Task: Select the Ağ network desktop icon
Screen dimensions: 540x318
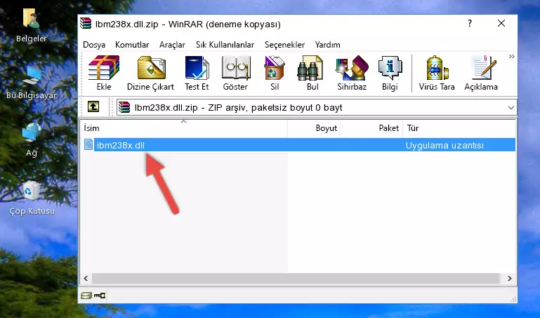Action: point(32,140)
